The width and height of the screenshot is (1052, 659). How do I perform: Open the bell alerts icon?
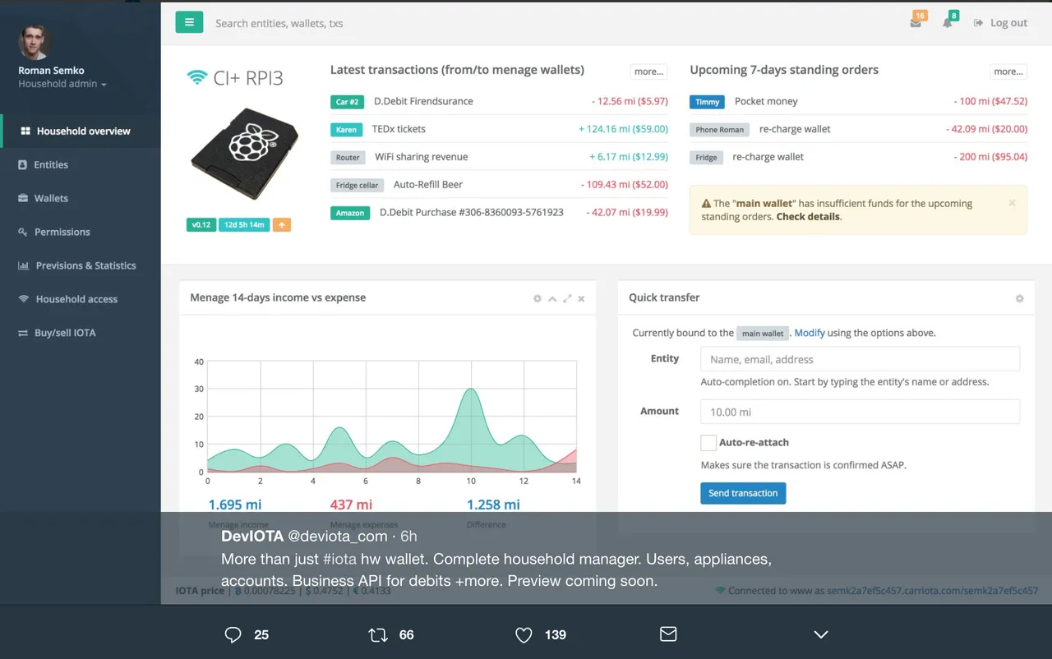coord(948,23)
